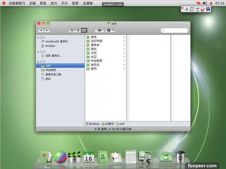The height and width of the screenshot is (169, 226).
Task: Switch to column view mode
Action: pos(84,30)
